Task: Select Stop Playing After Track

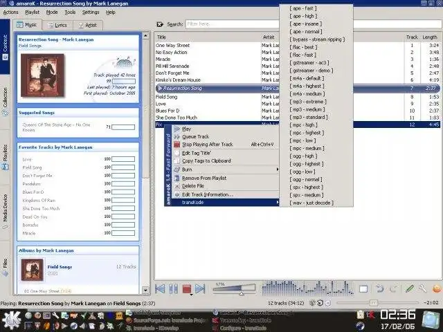Action: coord(225,145)
